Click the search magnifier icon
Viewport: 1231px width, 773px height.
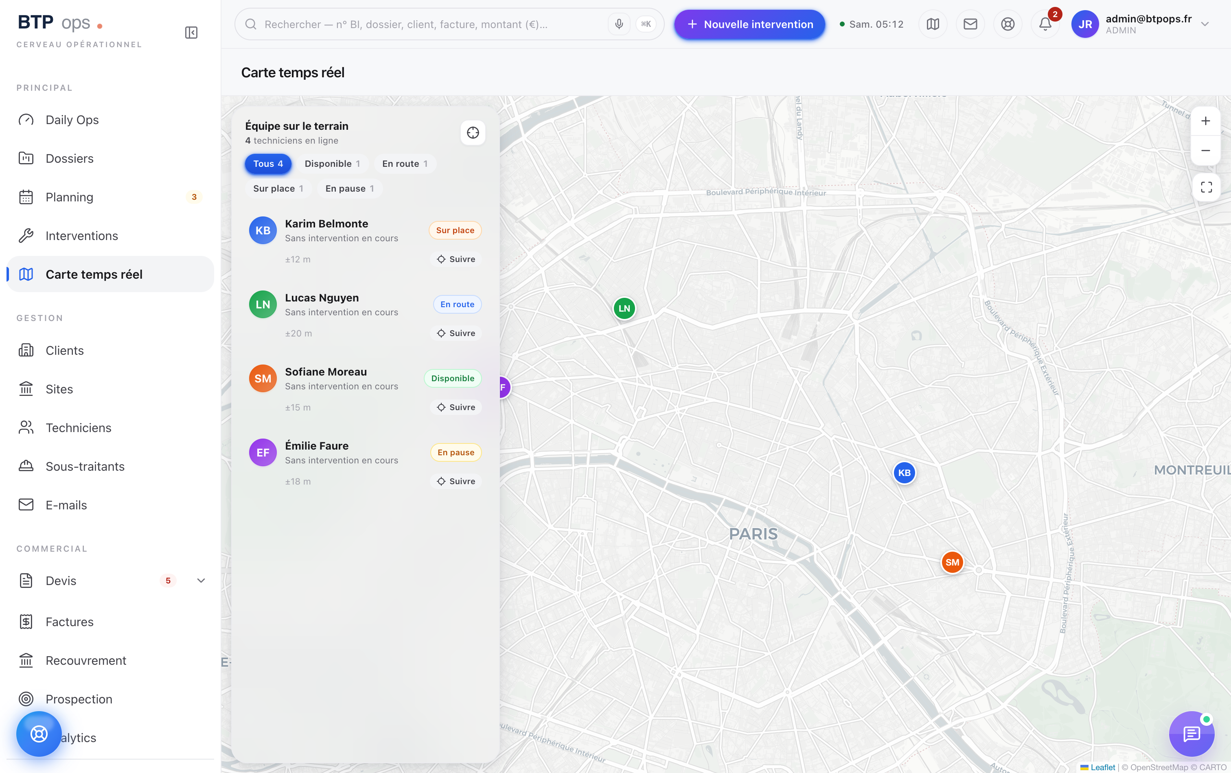(250, 24)
